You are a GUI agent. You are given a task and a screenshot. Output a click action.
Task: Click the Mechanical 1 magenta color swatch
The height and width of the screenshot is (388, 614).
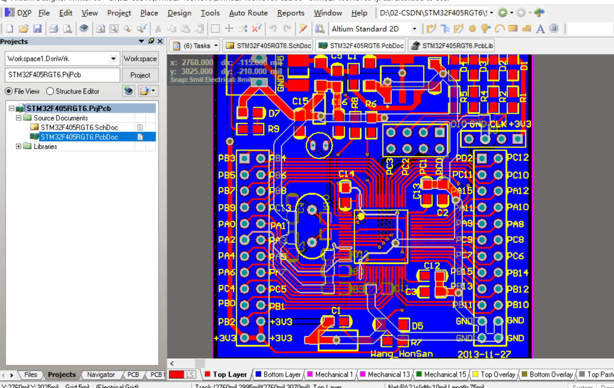pos(310,374)
